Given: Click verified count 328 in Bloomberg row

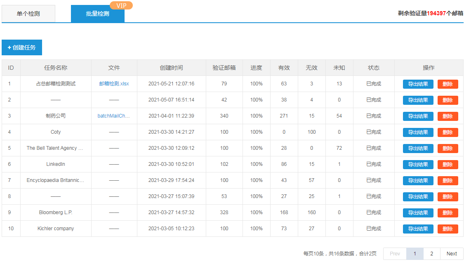Looking at the screenshot, I should pos(224,212).
